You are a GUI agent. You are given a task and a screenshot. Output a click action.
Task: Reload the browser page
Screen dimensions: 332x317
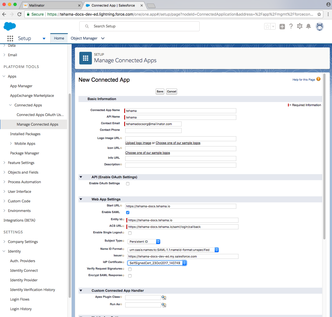click(x=19, y=14)
